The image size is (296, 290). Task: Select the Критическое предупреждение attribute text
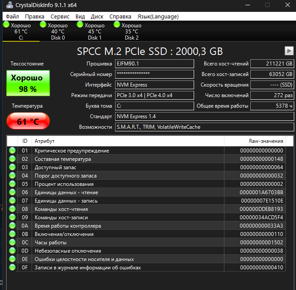[x=72, y=151]
